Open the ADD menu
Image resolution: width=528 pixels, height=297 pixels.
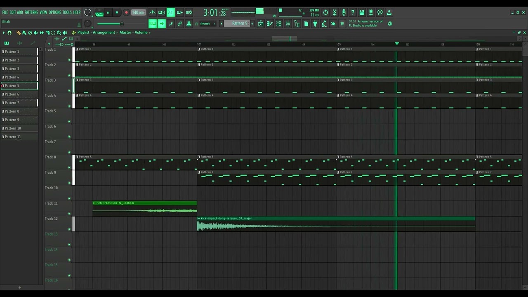pos(20,12)
